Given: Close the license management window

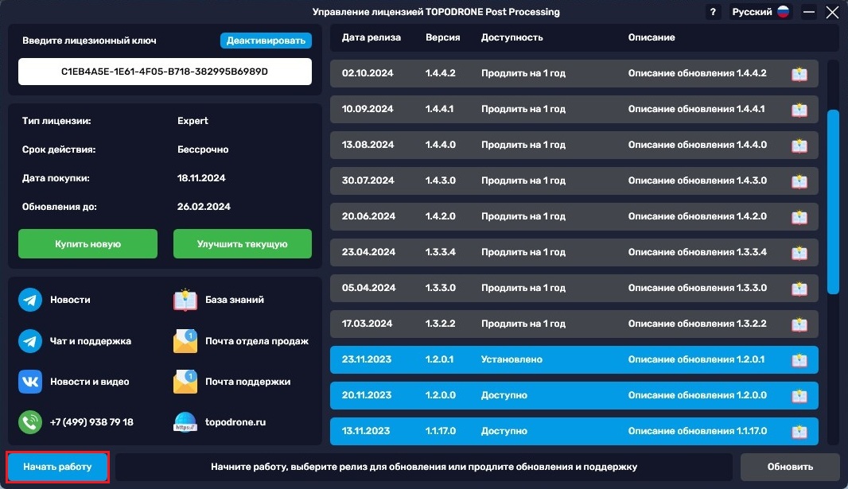Looking at the screenshot, I should [832, 12].
